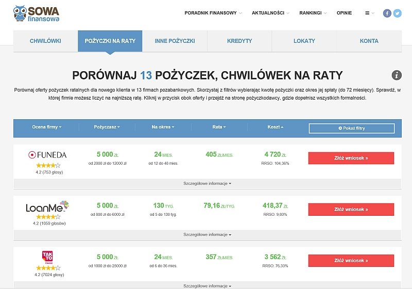The height and width of the screenshot is (289, 412).
Task: Click Funeda rating text 4.2 (753 głosy)
Action: pos(49,172)
